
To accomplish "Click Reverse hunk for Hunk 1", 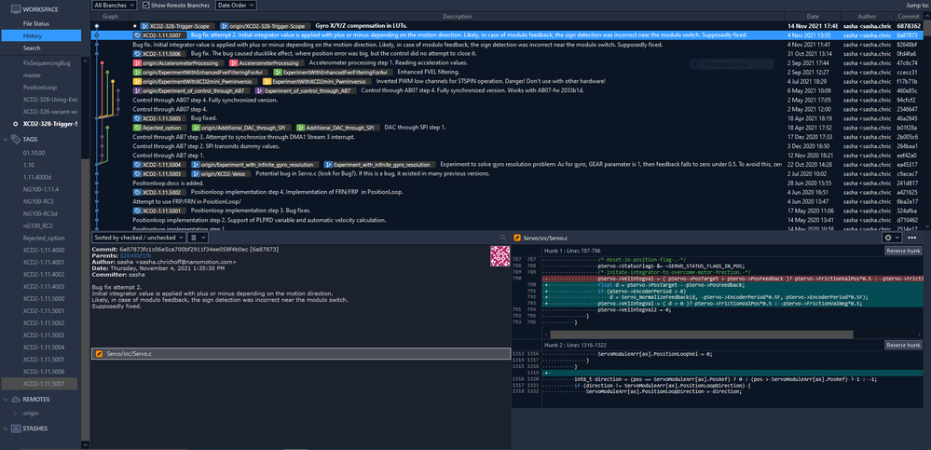I will [x=904, y=252].
